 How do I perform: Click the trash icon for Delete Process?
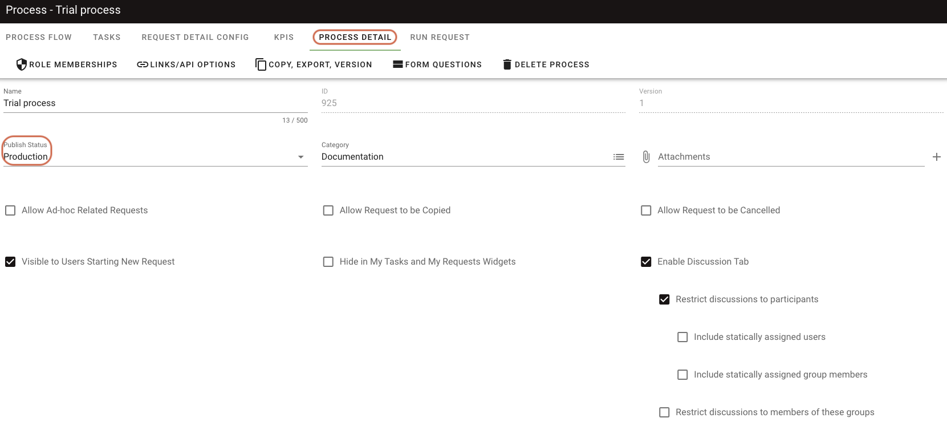[507, 64]
